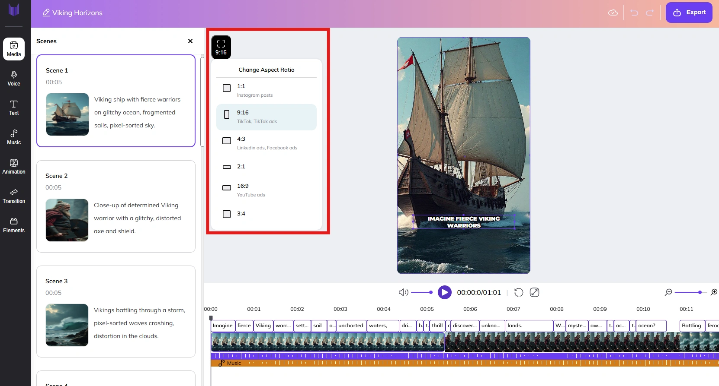Select the 'thrill' caption word
Image resolution: width=719 pixels, height=386 pixels.
click(437, 326)
